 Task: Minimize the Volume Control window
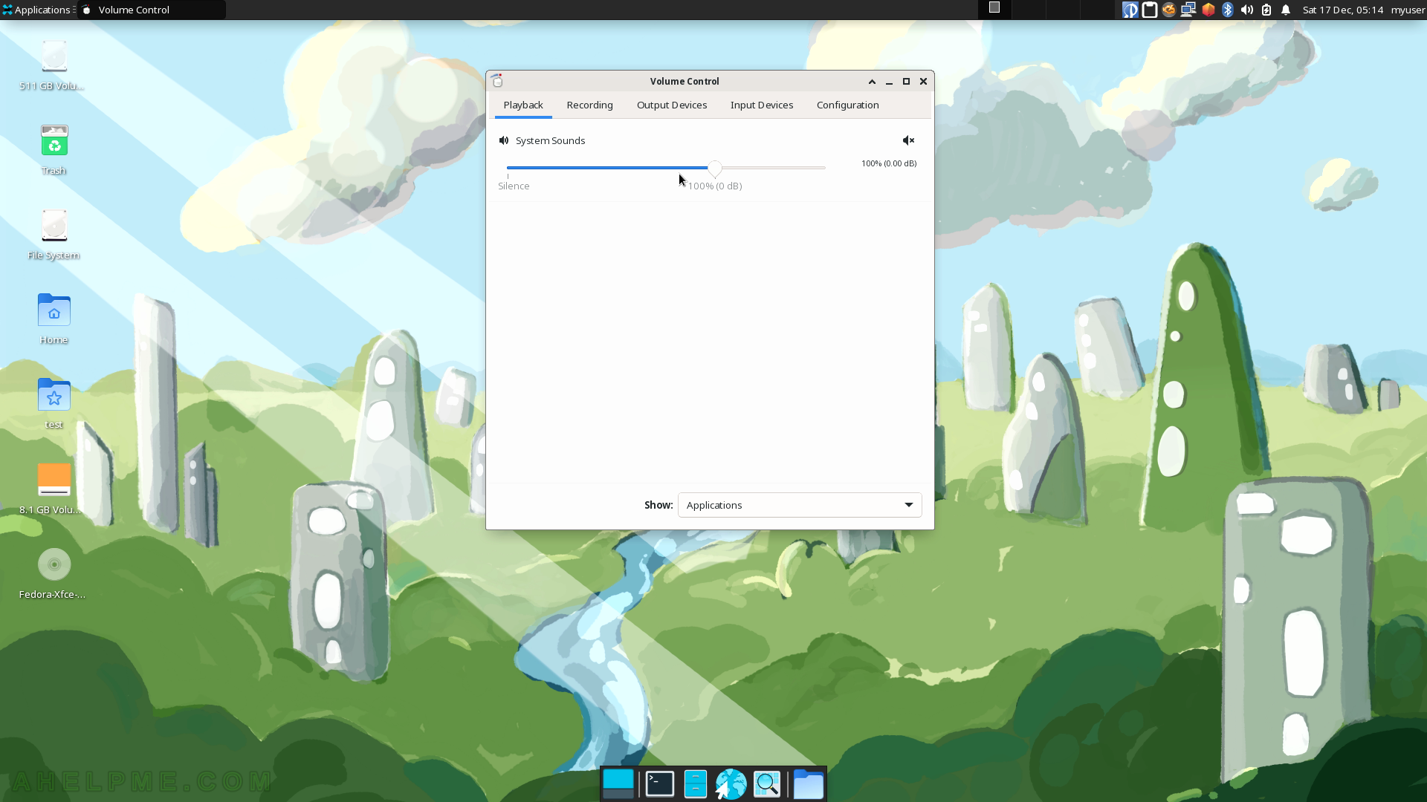(x=889, y=82)
